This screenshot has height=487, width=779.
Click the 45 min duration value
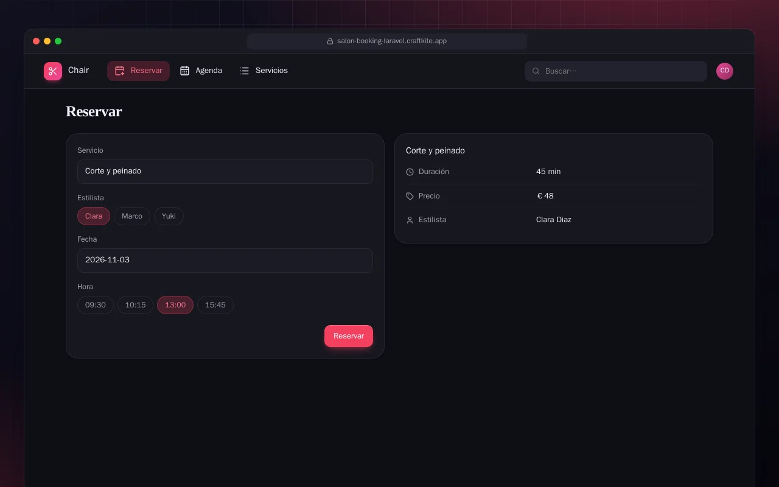pyautogui.click(x=548, y=172)
